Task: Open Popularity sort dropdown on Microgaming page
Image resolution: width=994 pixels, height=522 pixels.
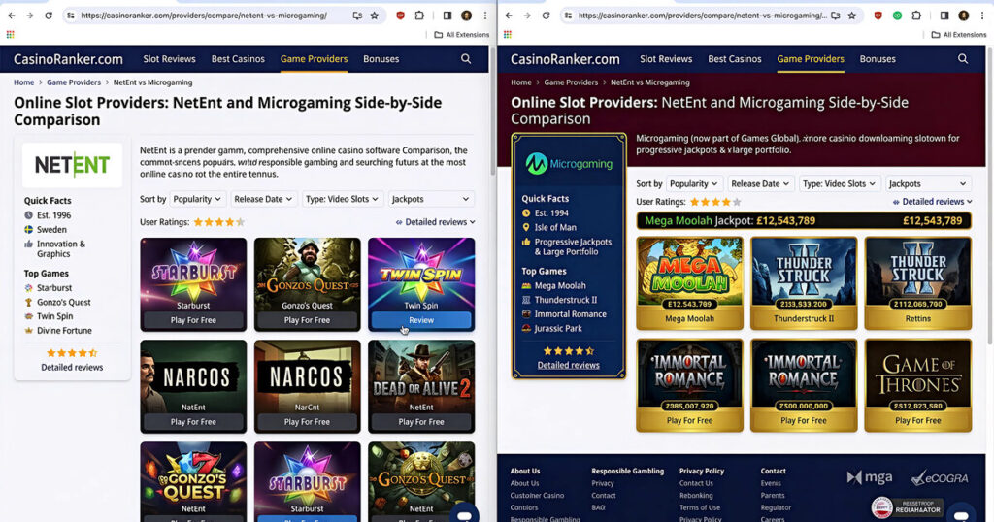Action: tap(694, 183)
